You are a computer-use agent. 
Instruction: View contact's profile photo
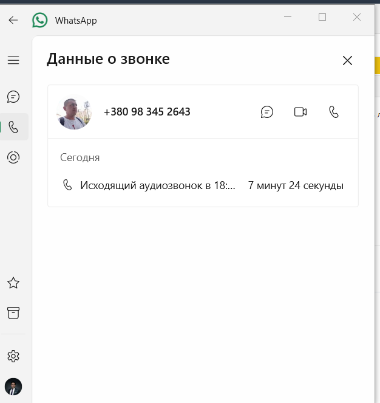point(74,112)
